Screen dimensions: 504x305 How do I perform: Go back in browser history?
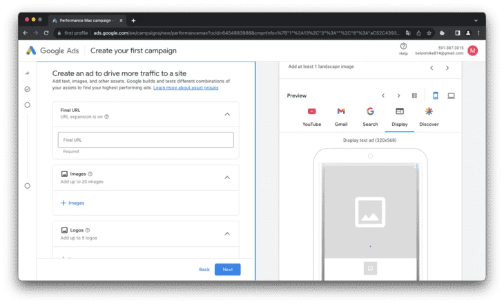(x=26, y=33)
